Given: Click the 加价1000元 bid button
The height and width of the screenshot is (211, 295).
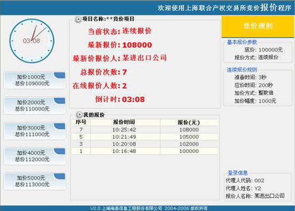Looking at the screenshot, I should [x=35, y=80].
